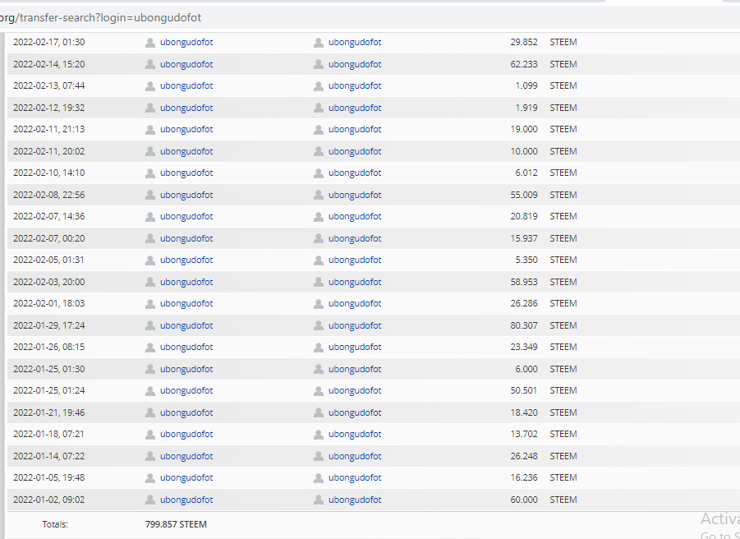Open sender ubongudofot link in the 13.702 STEEM row
Screen dimensions: 740x539
186,434
